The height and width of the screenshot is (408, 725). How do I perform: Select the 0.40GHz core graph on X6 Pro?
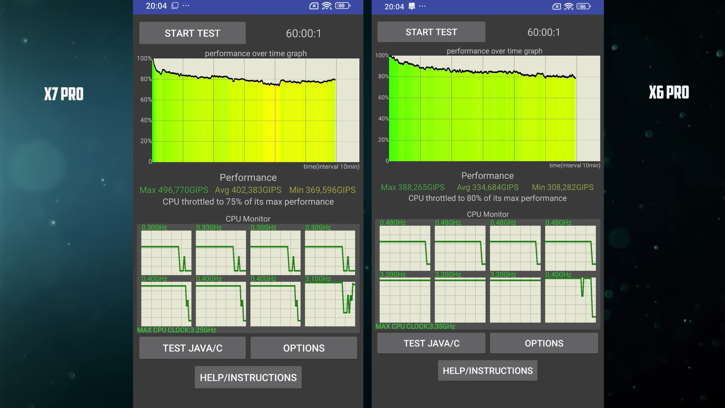(570, 300)
